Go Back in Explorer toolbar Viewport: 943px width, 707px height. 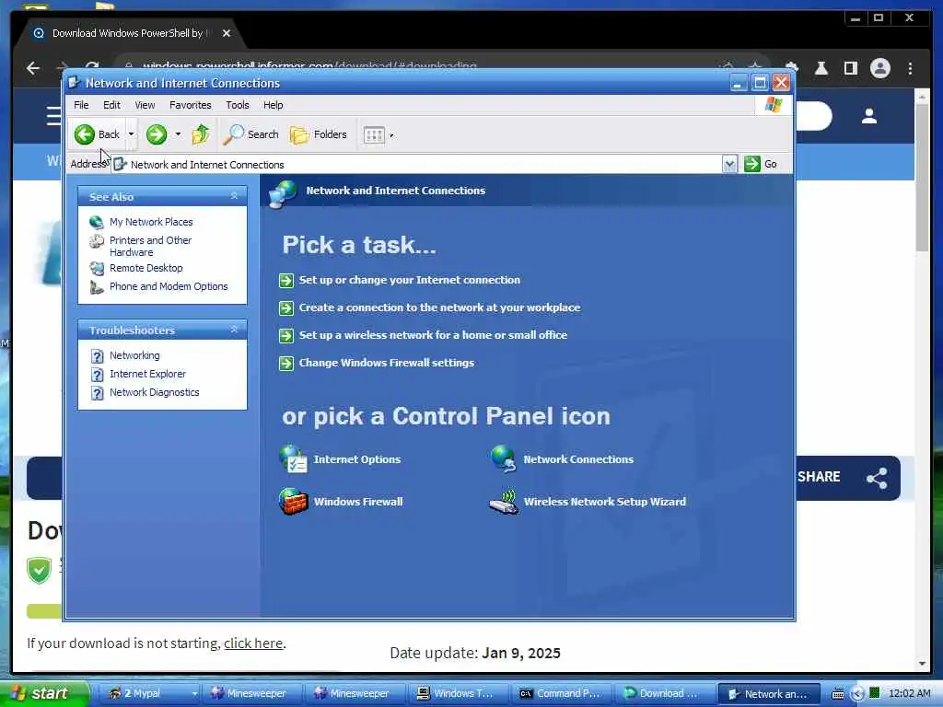(97, 134)
